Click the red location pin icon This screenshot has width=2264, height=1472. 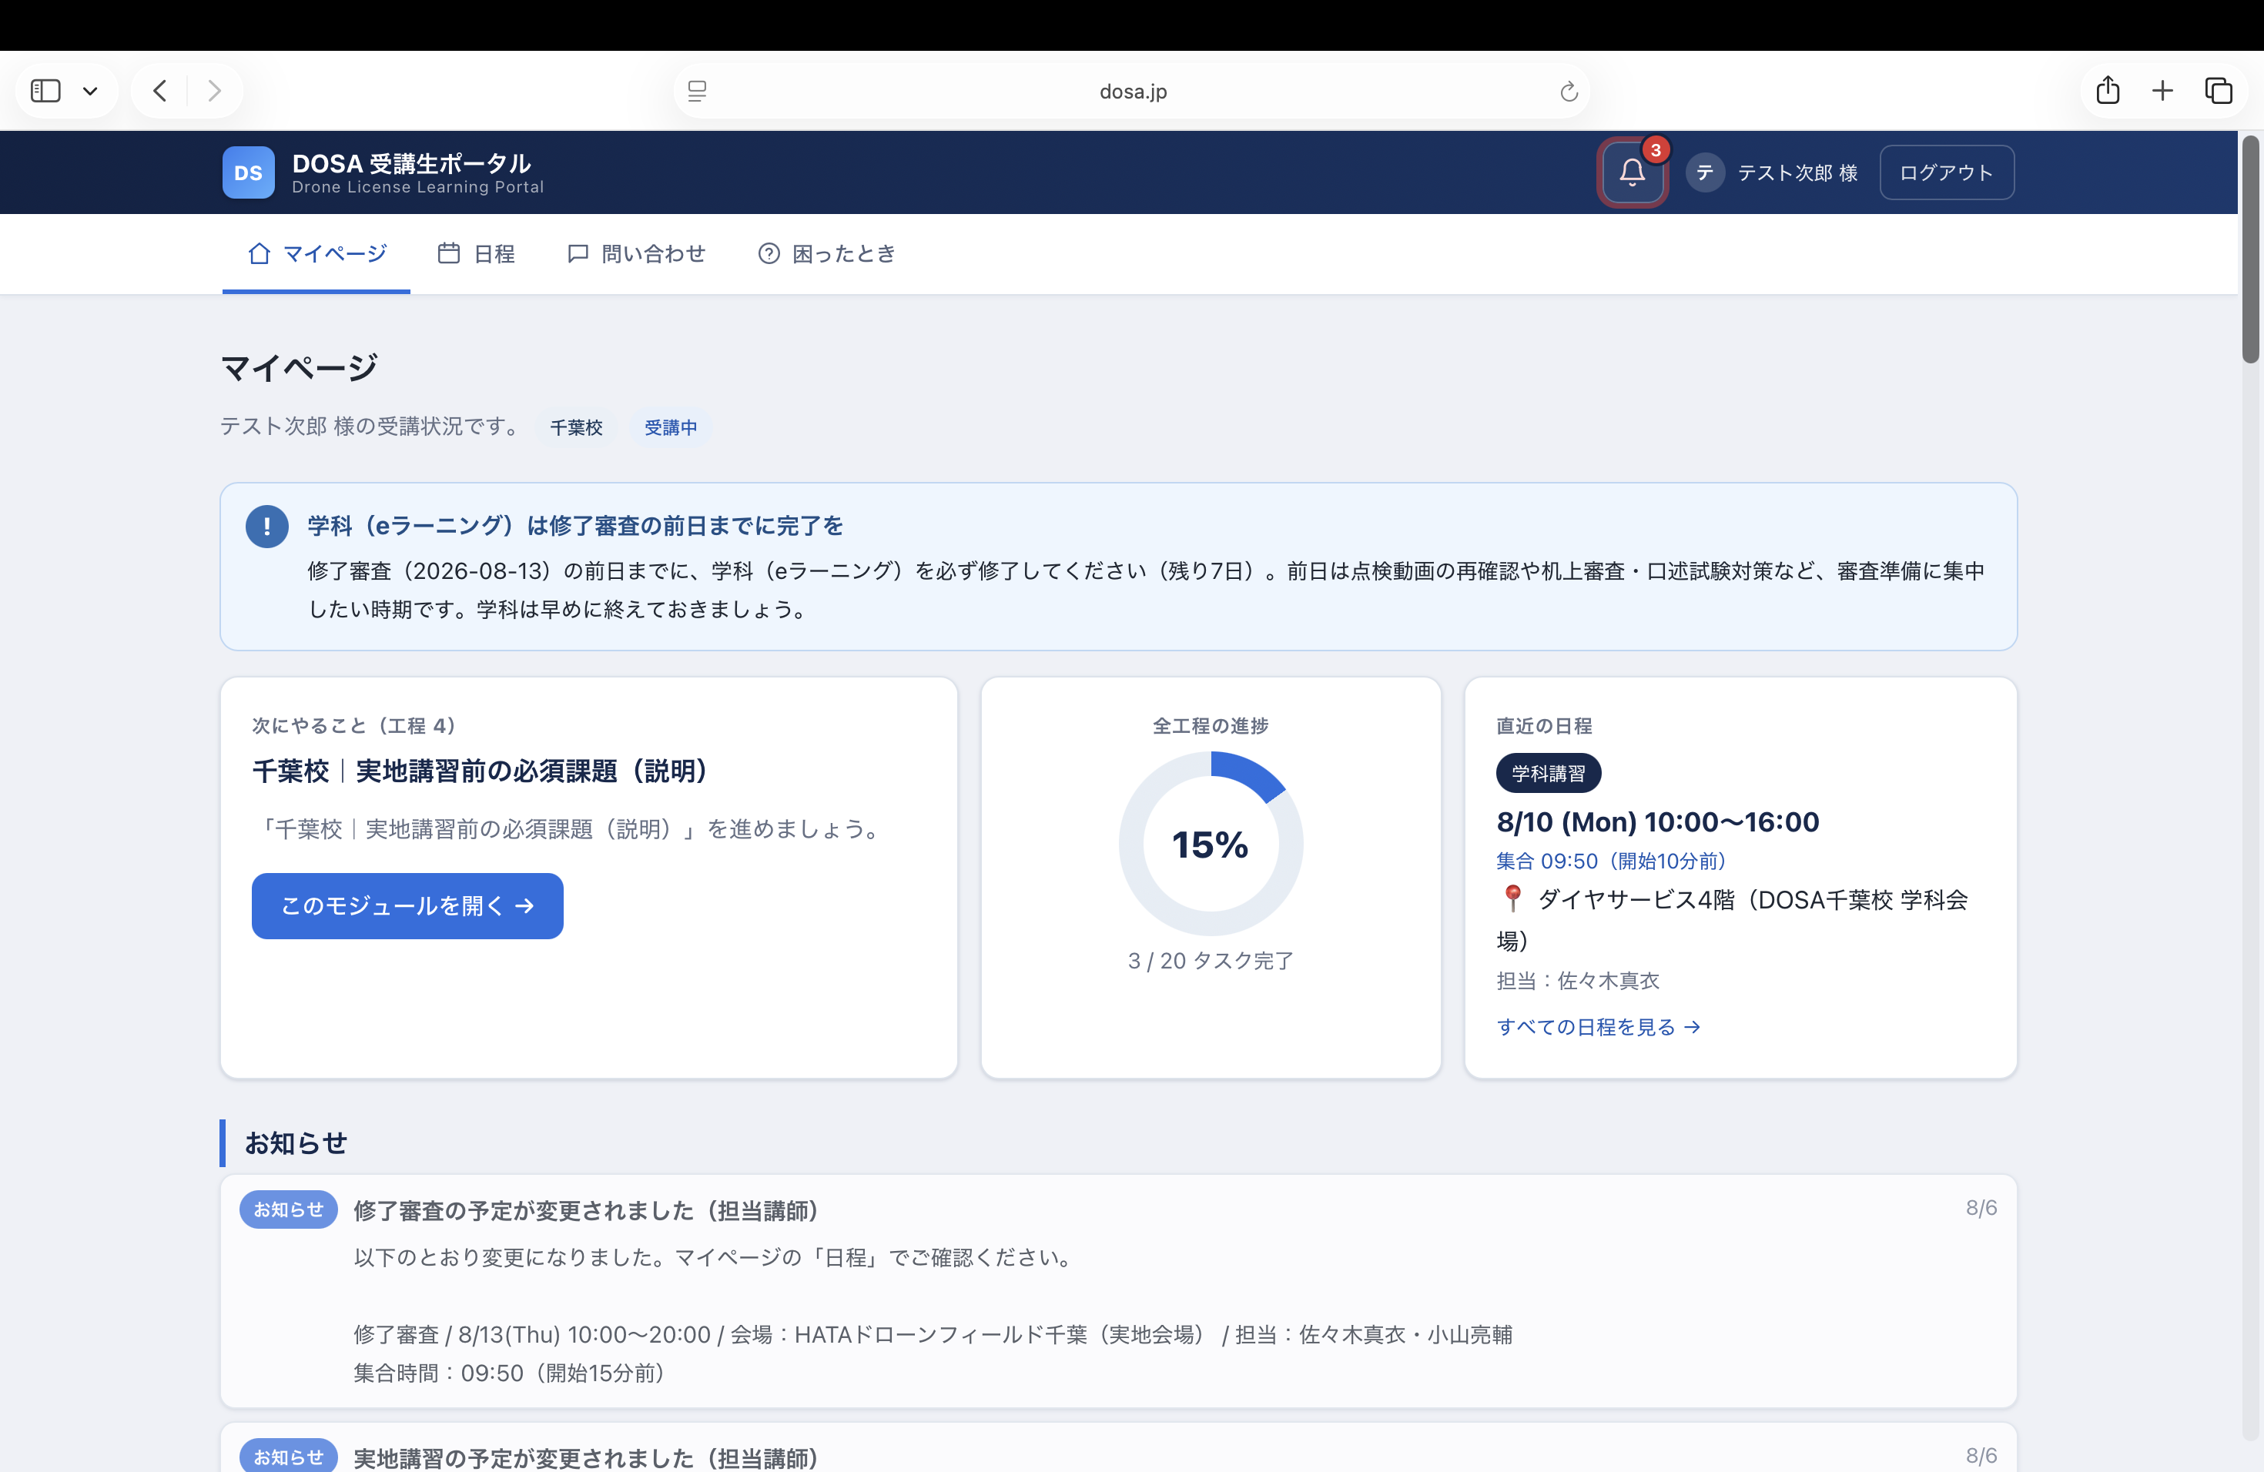click(x=1512, y=898)
